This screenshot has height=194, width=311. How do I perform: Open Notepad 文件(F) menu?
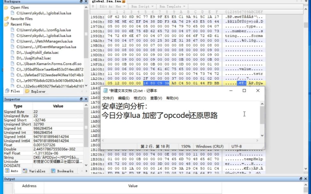pos(108,98)
